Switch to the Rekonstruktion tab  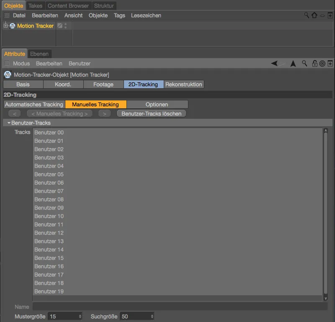pyautogui.click(x=184, y=84)
